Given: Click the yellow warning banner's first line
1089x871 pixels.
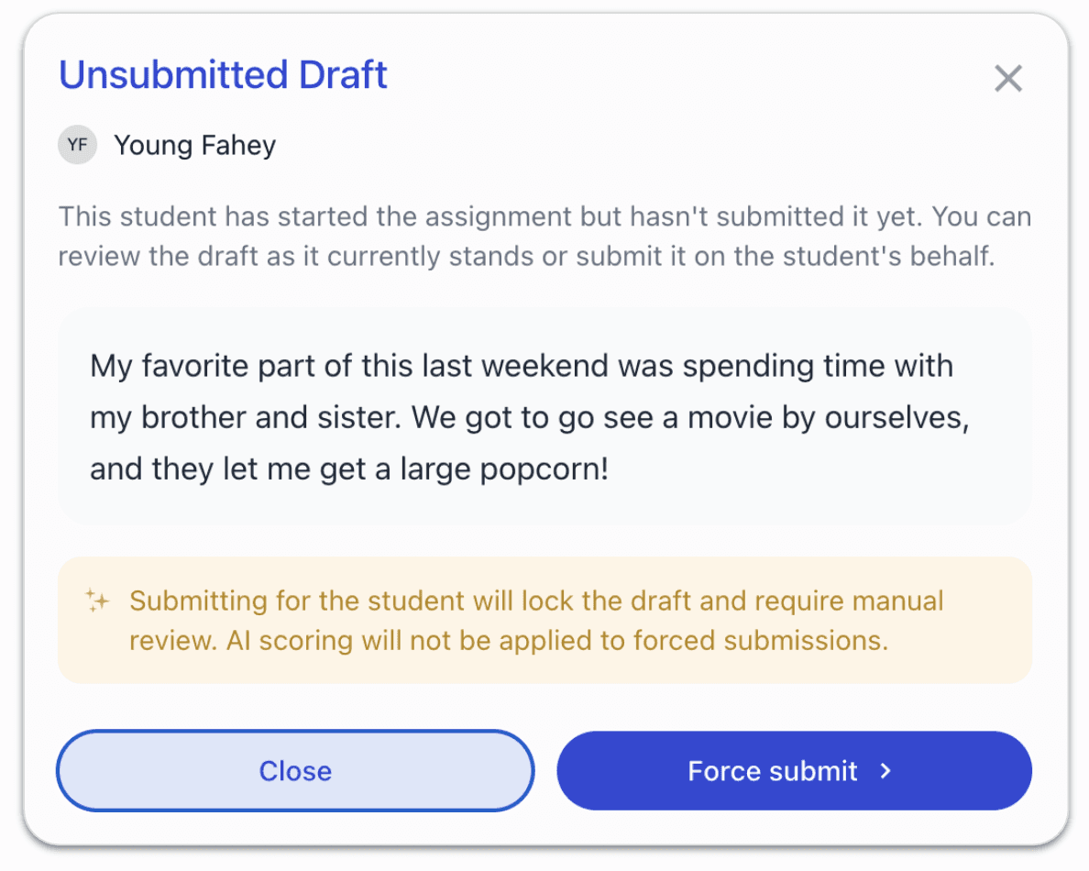Looking at the screenshot, I should 535,601.
